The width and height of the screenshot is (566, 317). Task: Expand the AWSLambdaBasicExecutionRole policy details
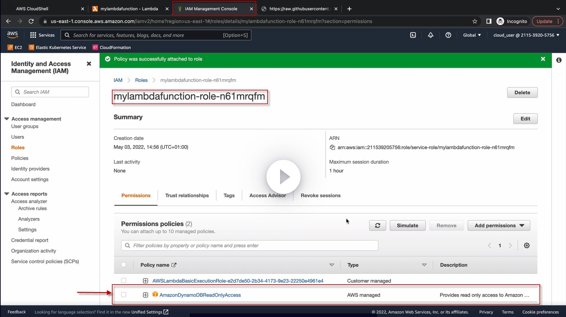(x=145, y=281)
